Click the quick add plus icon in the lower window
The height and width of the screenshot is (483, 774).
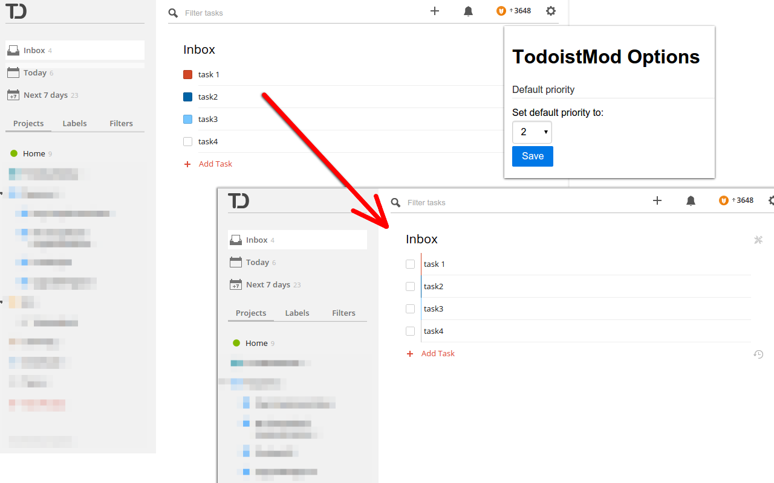pos(657,200)
